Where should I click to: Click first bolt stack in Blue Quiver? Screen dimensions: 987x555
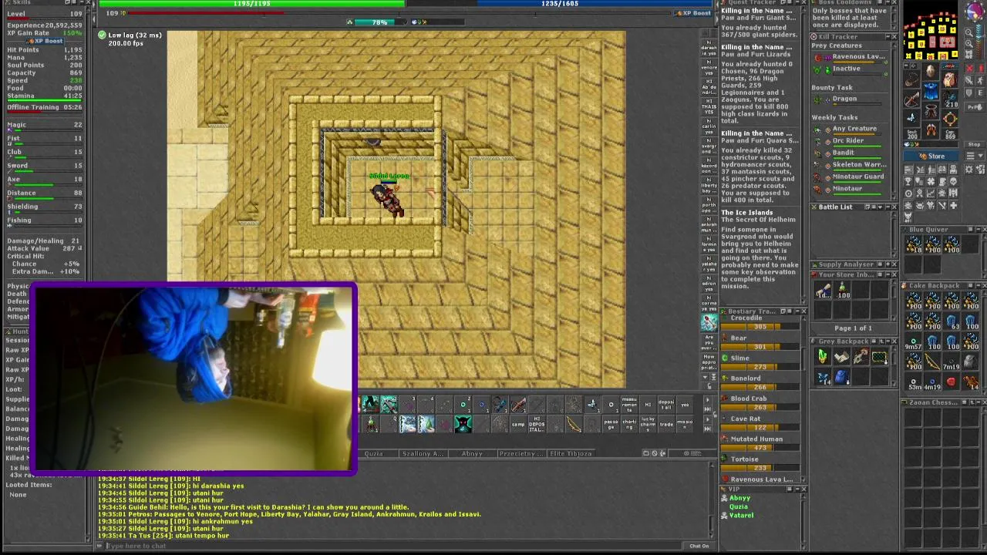[x=913, y=244]
